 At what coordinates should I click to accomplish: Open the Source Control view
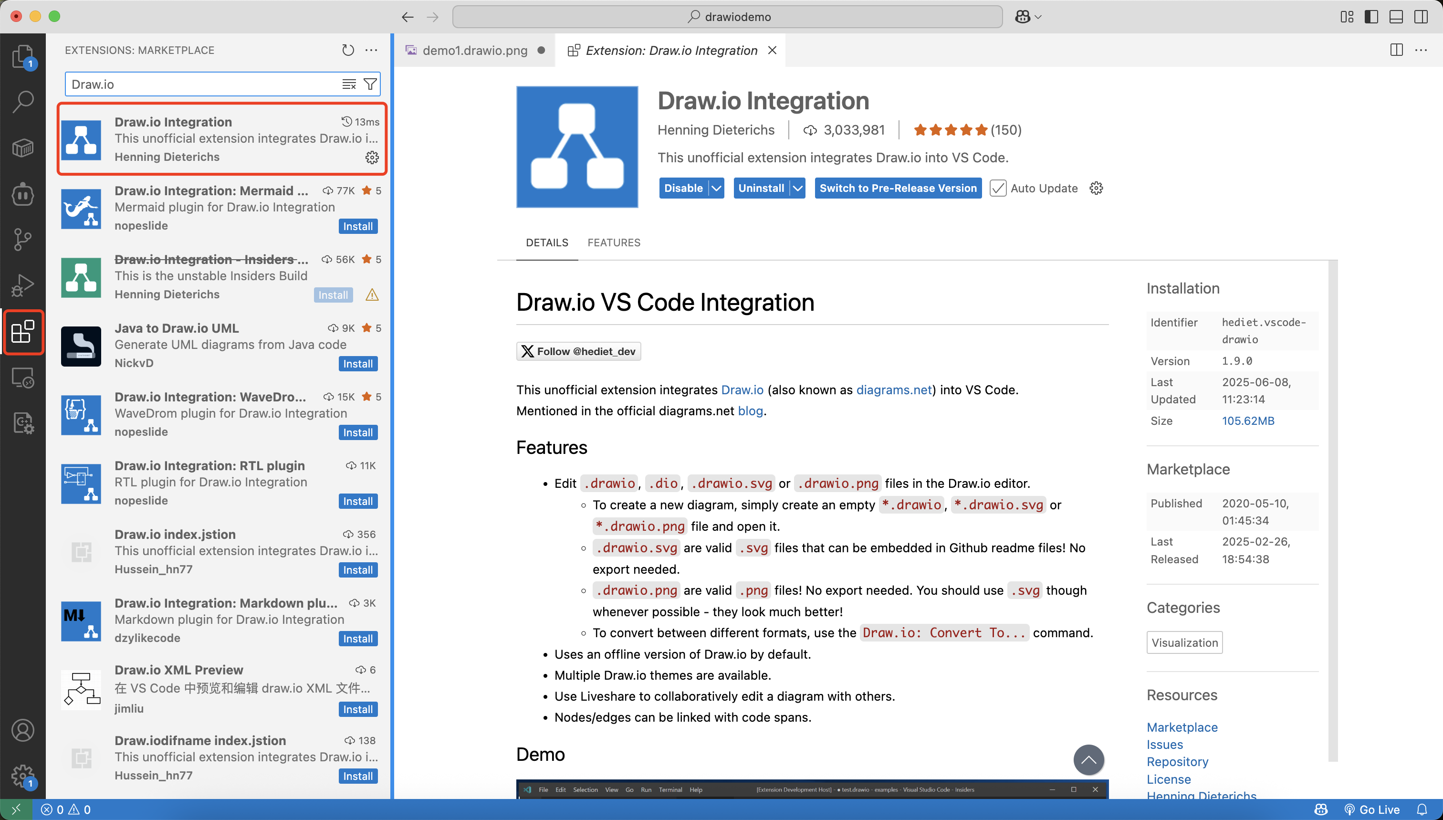click(x=23, y=239)
